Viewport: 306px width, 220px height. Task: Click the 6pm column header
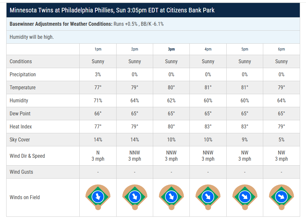(281, 49)
